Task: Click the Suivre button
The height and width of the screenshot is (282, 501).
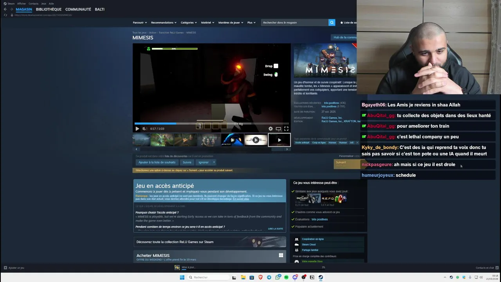Action: coord(187,162)
